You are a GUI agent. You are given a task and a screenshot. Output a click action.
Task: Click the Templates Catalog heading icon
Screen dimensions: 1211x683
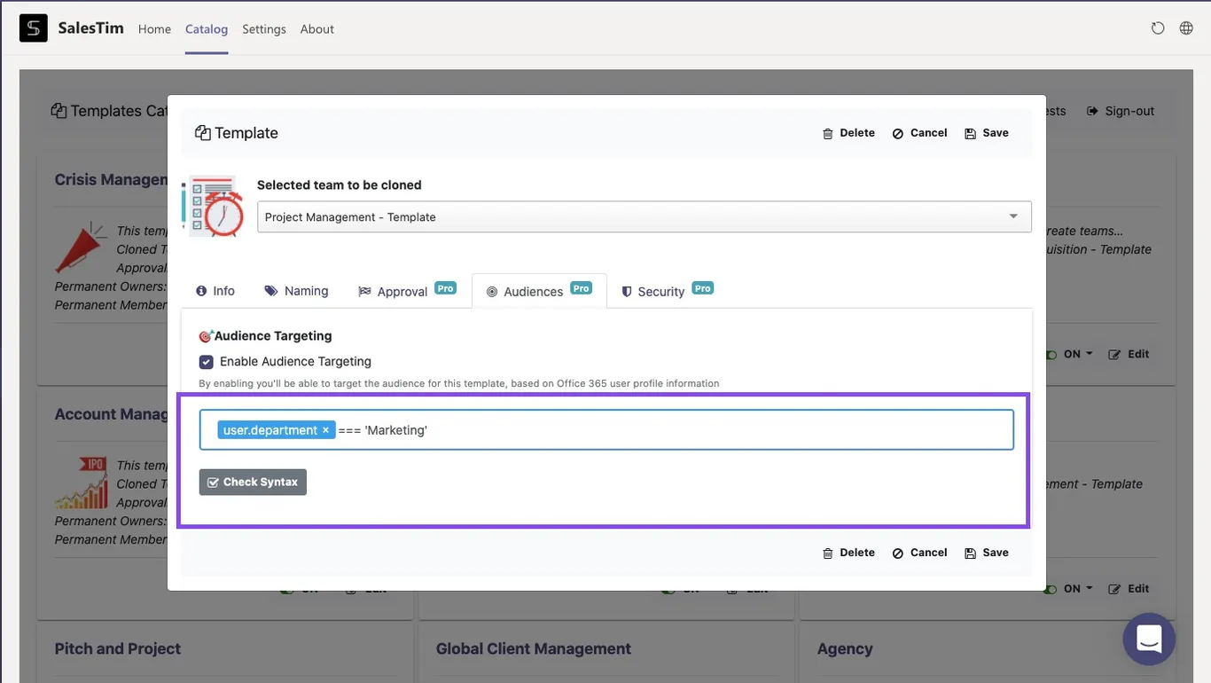pos(59,111)
